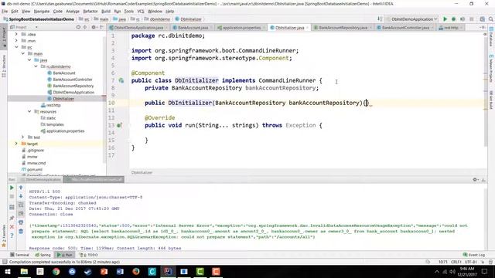This screenshot has width=495, height=278.
Task: Open the VCS menu
Action: click(x=141, y=12)
